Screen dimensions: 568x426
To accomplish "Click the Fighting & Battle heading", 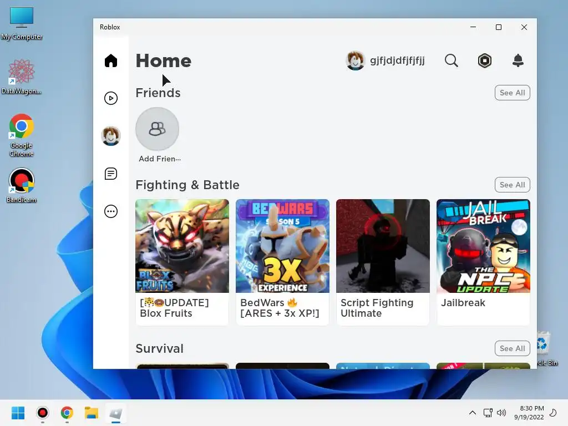I will 187,185.
